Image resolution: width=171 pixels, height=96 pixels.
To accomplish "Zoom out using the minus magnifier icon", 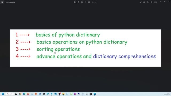I will (148, 2).
